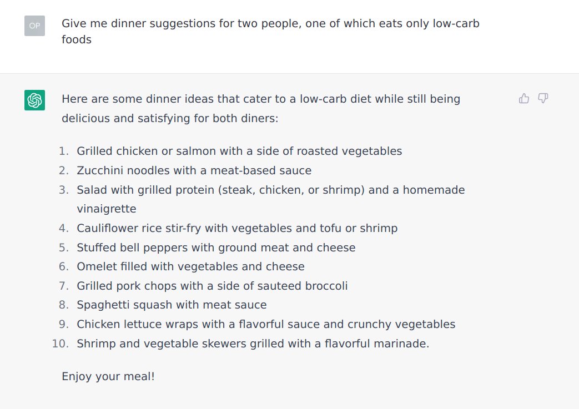Click list number 10 marker

[x=60, y=344]
